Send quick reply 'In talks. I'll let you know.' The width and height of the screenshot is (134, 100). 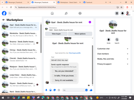pyautogui.click(x=64, y=76)
